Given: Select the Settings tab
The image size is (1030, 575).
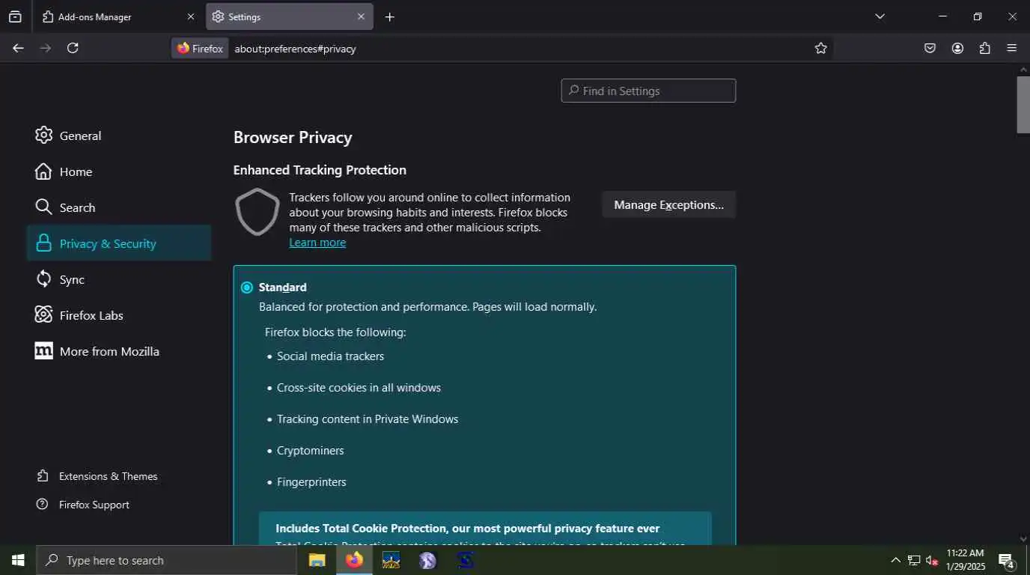Looking at the screenshot, I should (290, 16).
